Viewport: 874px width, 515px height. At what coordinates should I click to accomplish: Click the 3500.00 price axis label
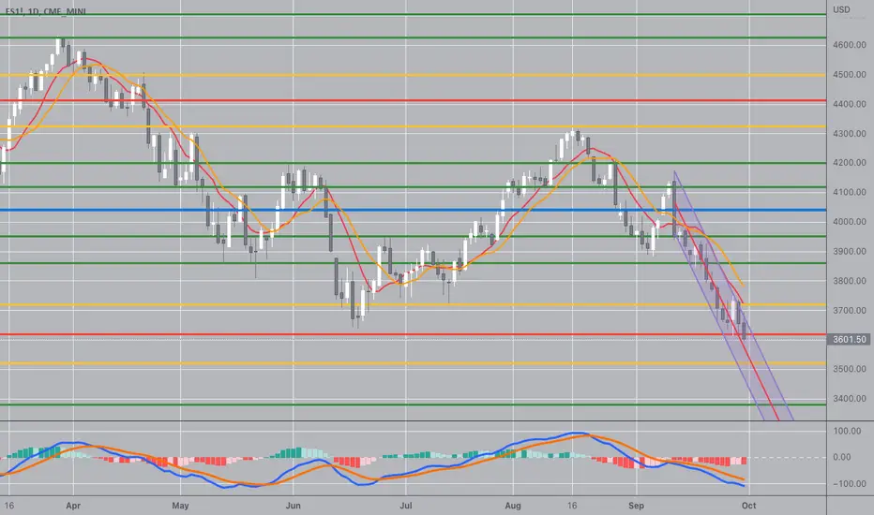849,369
